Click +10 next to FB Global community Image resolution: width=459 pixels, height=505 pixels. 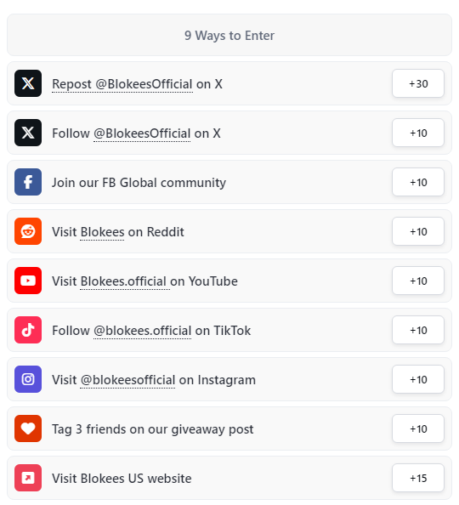tap(418, 182)
